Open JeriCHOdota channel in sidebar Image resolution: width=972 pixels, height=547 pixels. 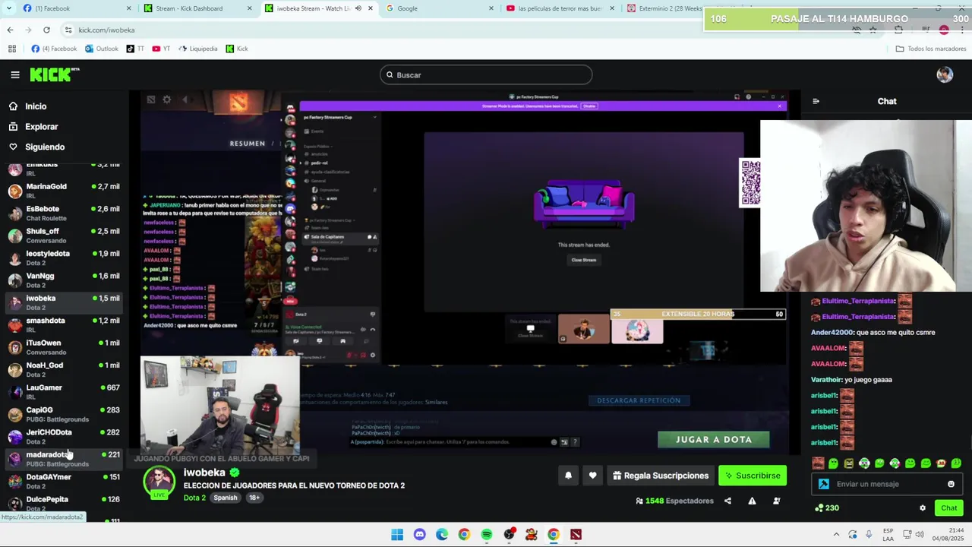(x=64, y=437)
